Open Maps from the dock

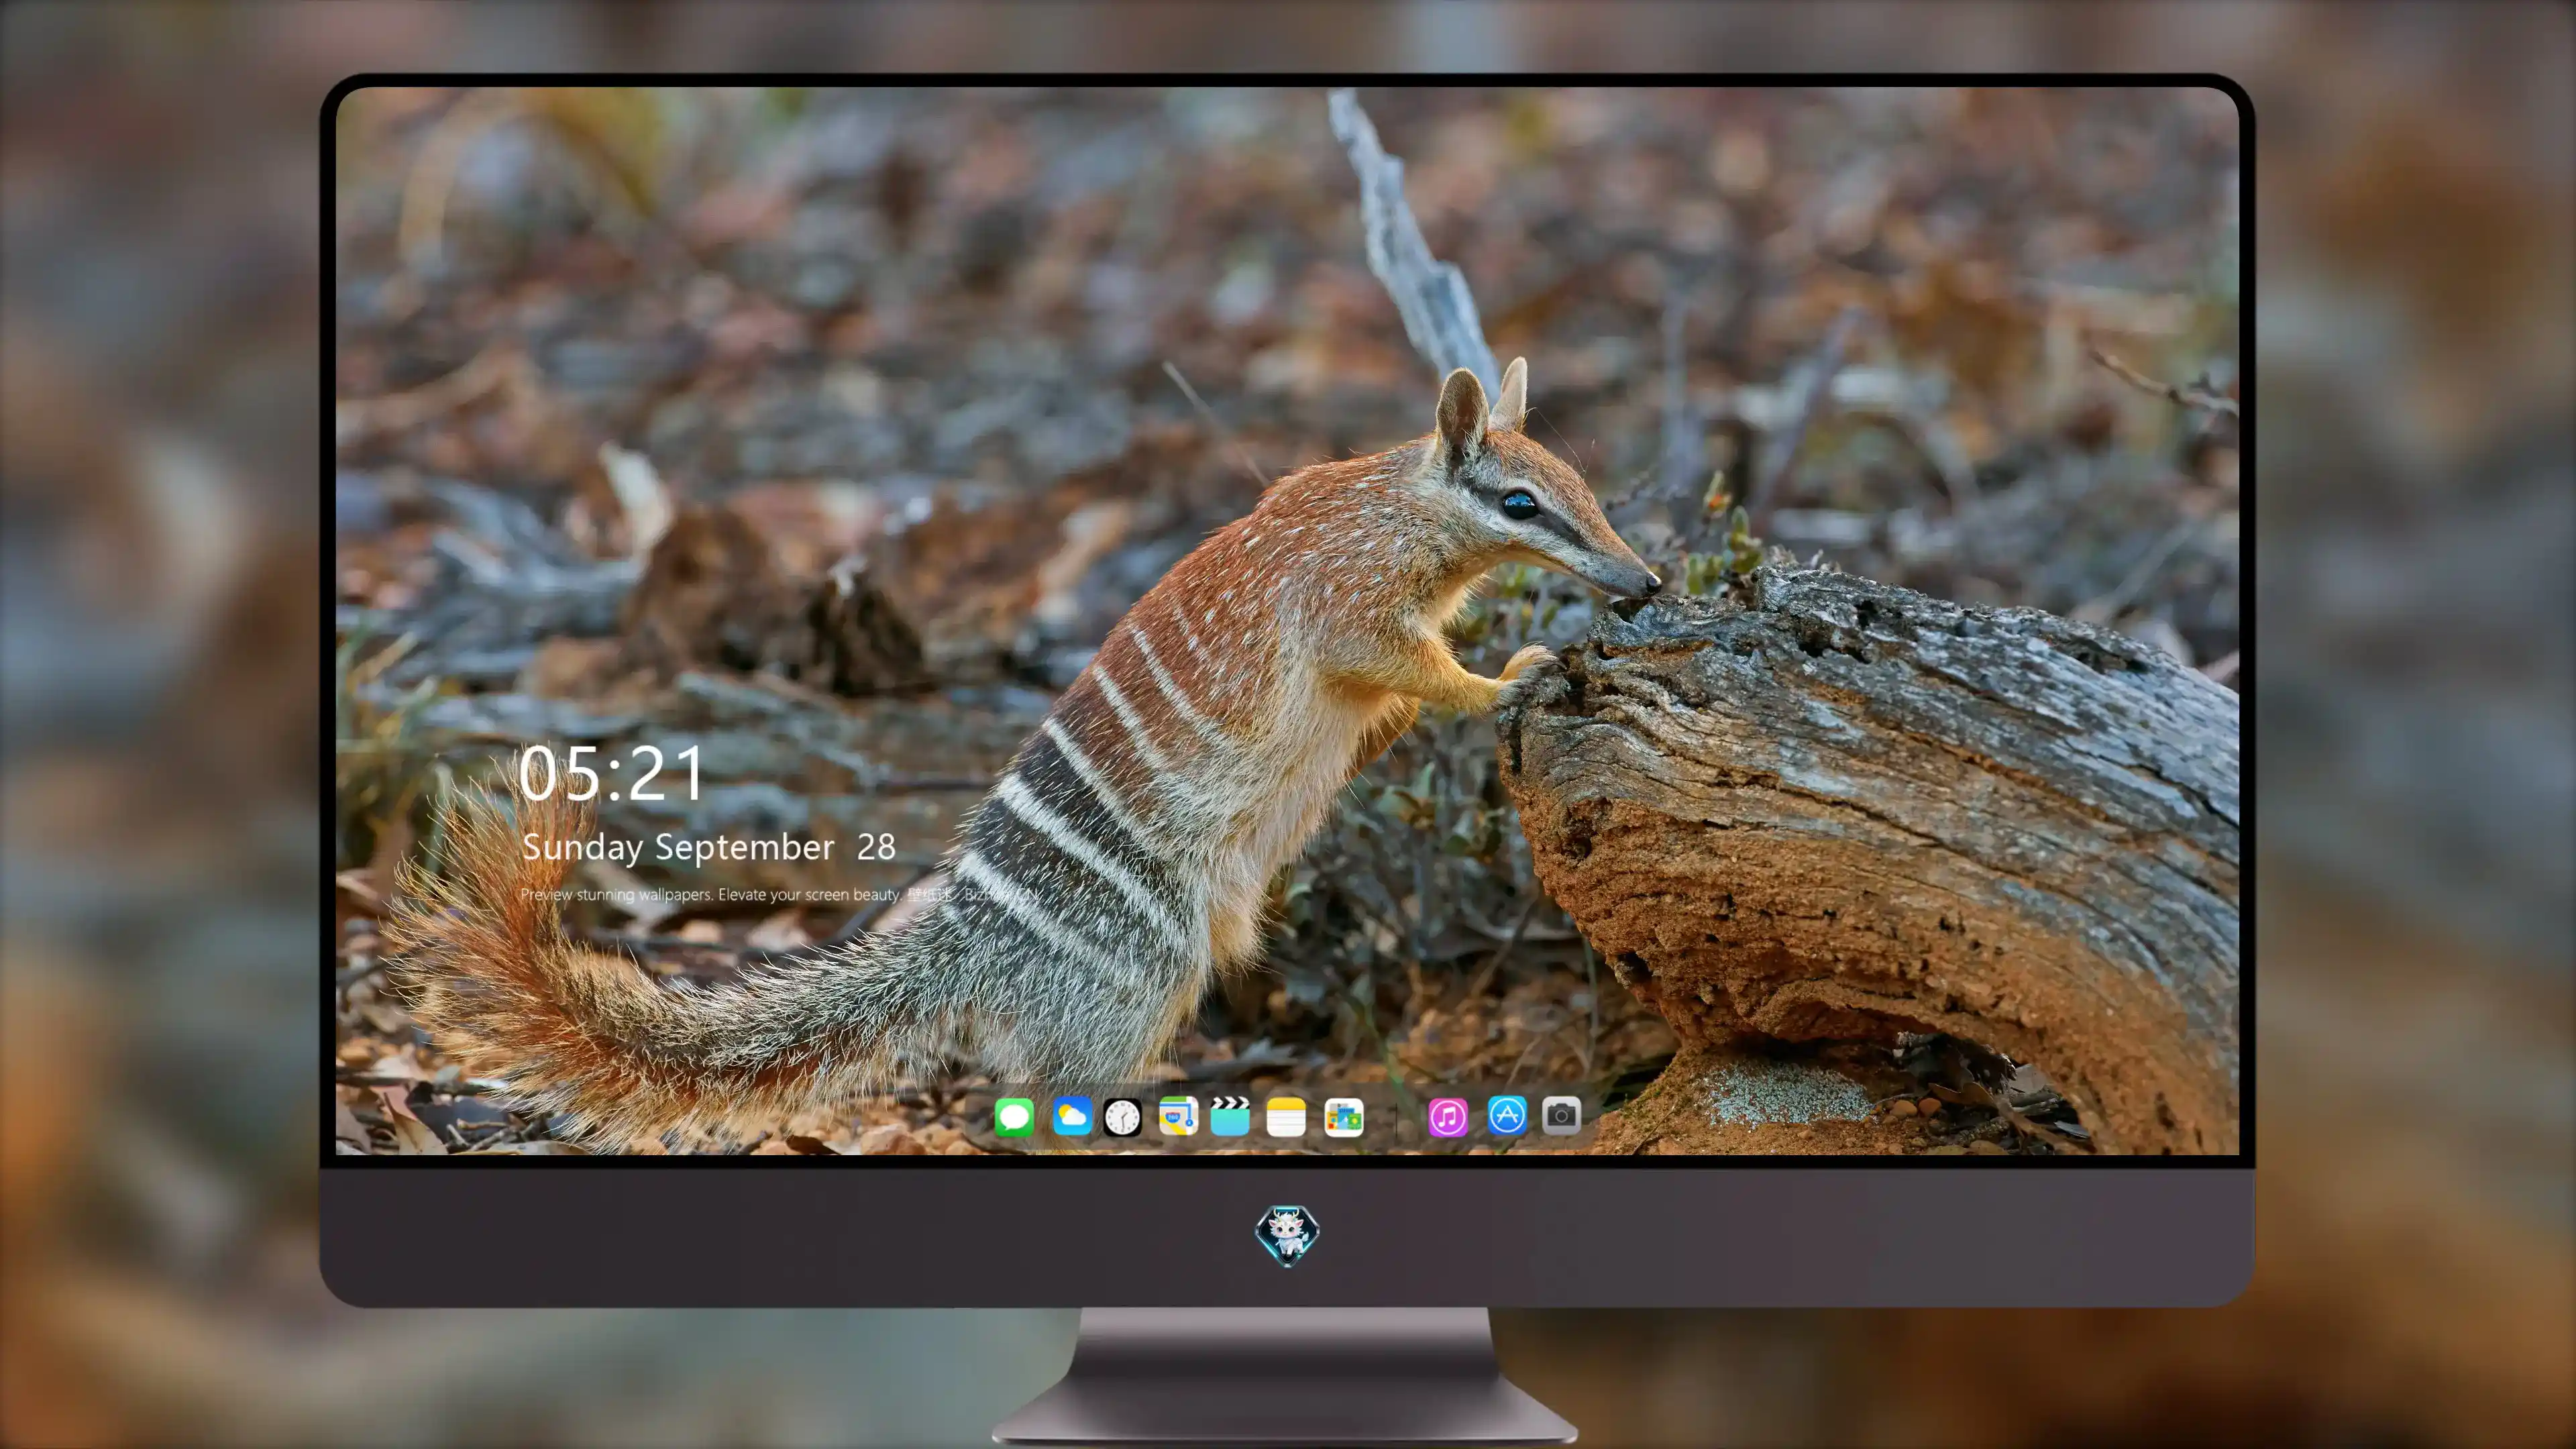(1178, 1116)
